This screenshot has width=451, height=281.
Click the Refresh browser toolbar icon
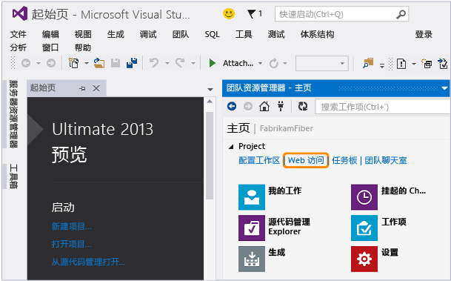coord(273,63)
